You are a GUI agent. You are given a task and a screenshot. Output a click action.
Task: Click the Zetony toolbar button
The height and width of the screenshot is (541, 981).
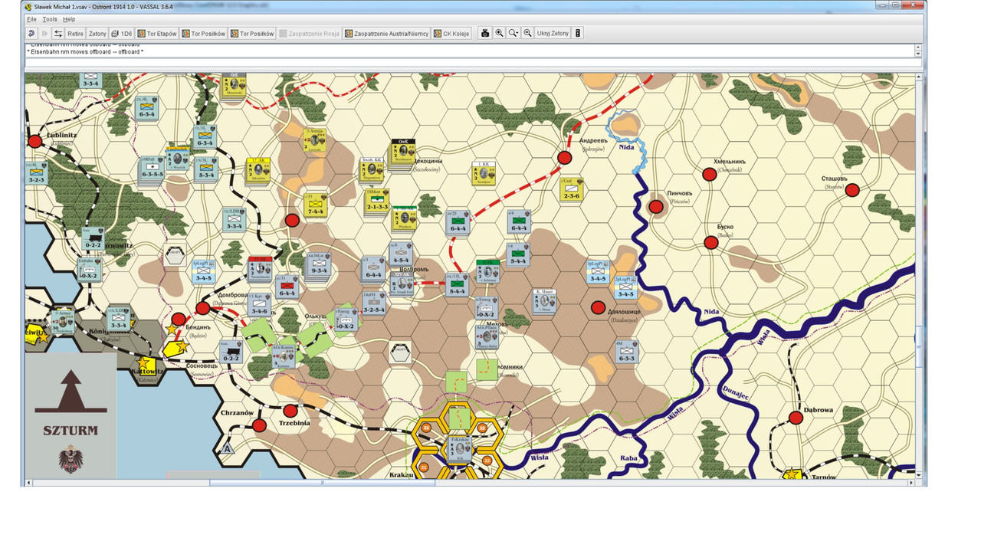(97, 33)
